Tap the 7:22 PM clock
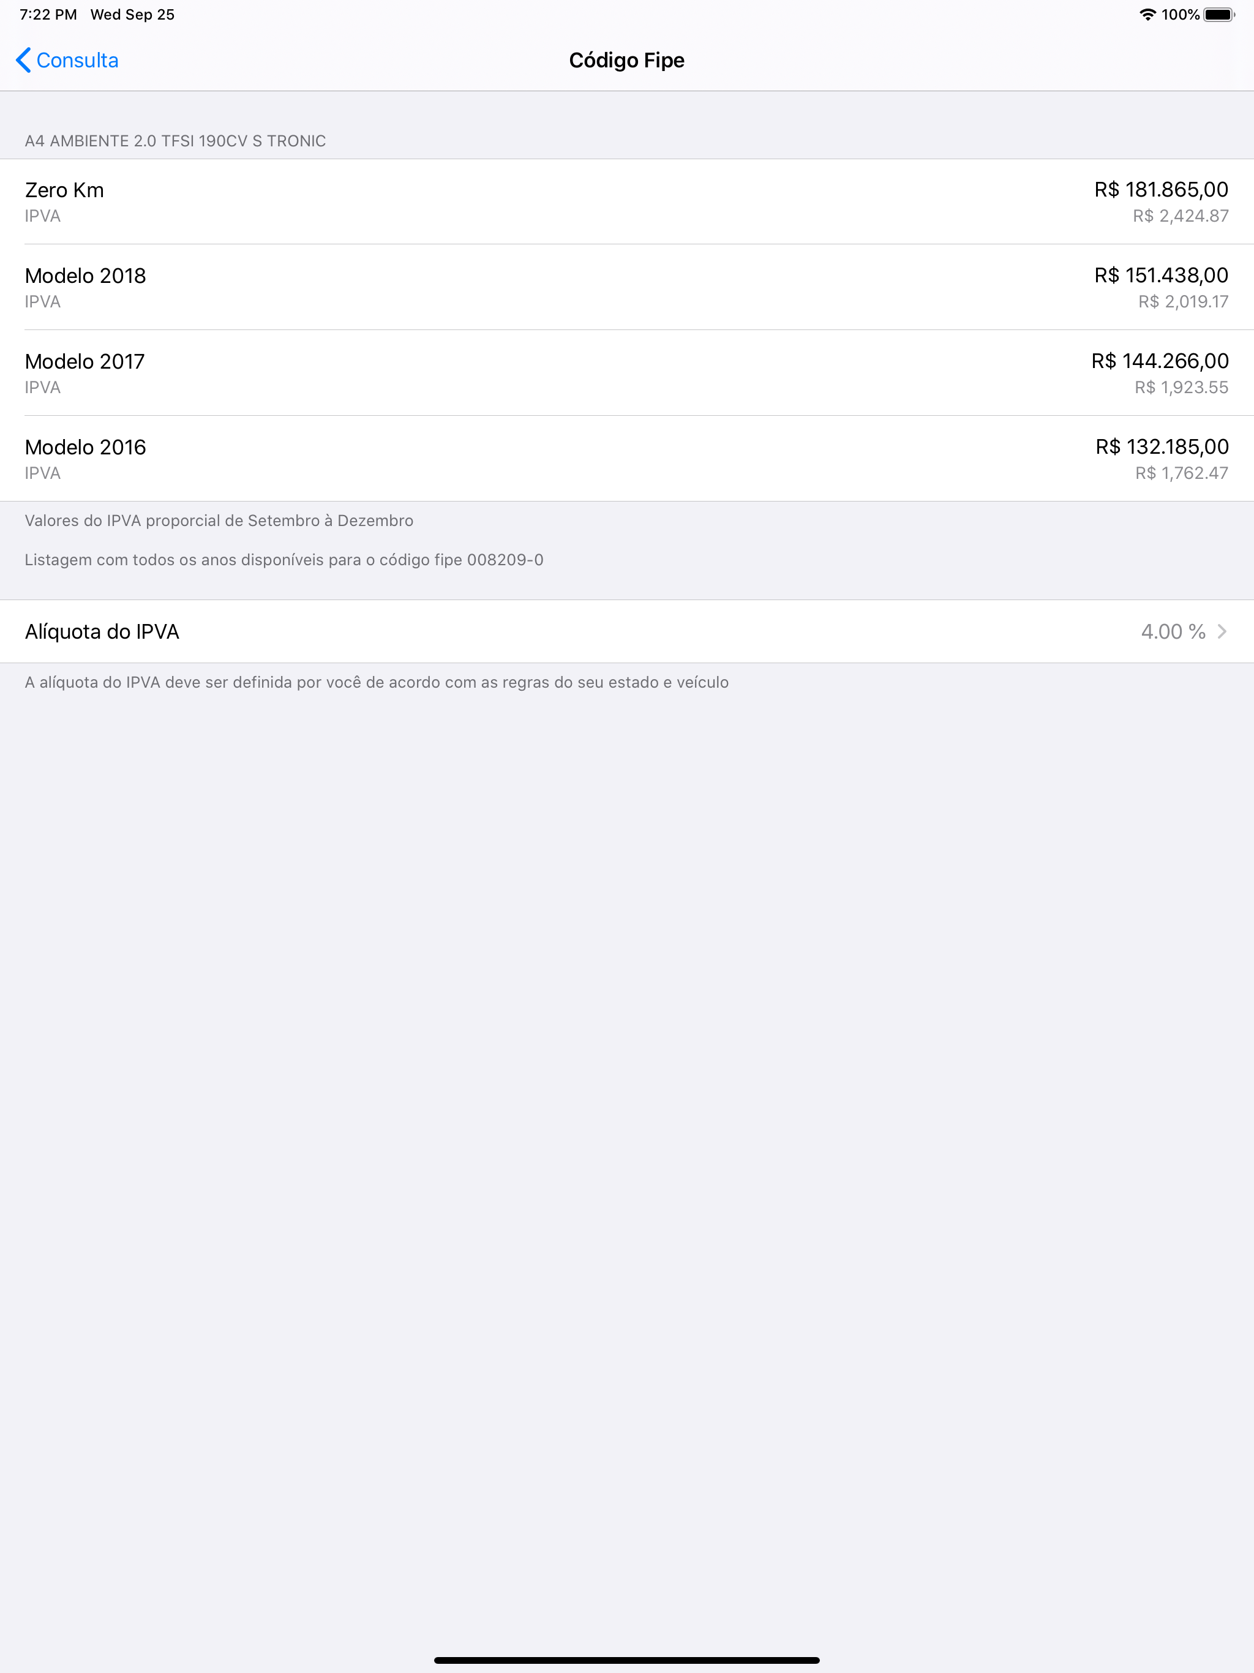 [48, 14]
